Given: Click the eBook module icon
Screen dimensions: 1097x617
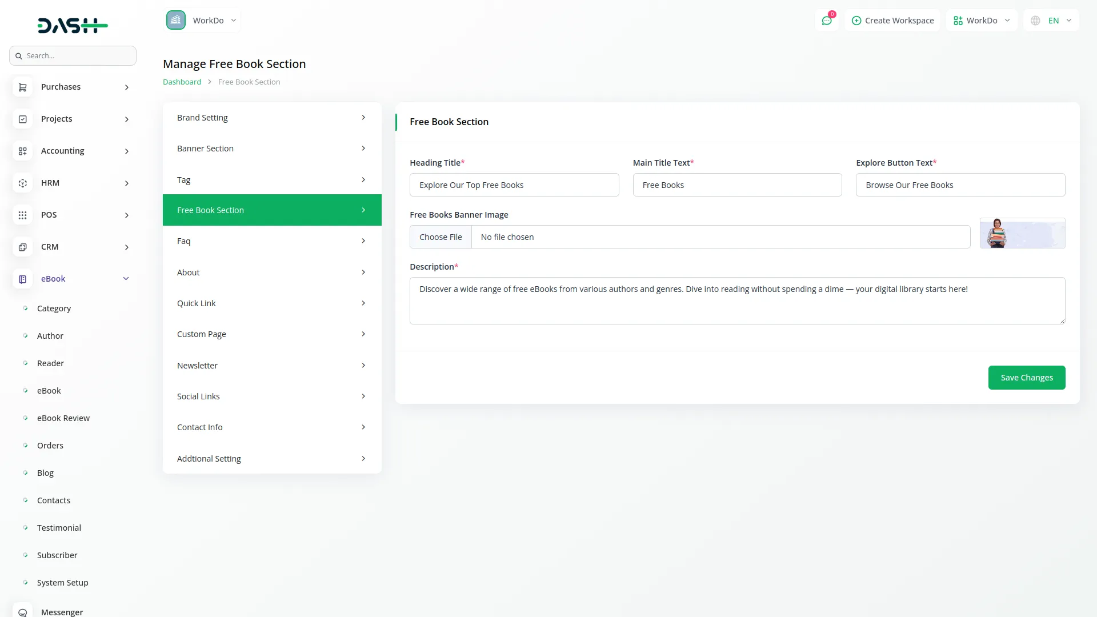Looking at the screenshot, I should (x=23, y=279).
